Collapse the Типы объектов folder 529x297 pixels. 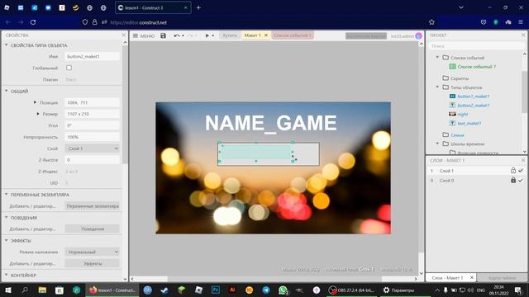(437, 87)
